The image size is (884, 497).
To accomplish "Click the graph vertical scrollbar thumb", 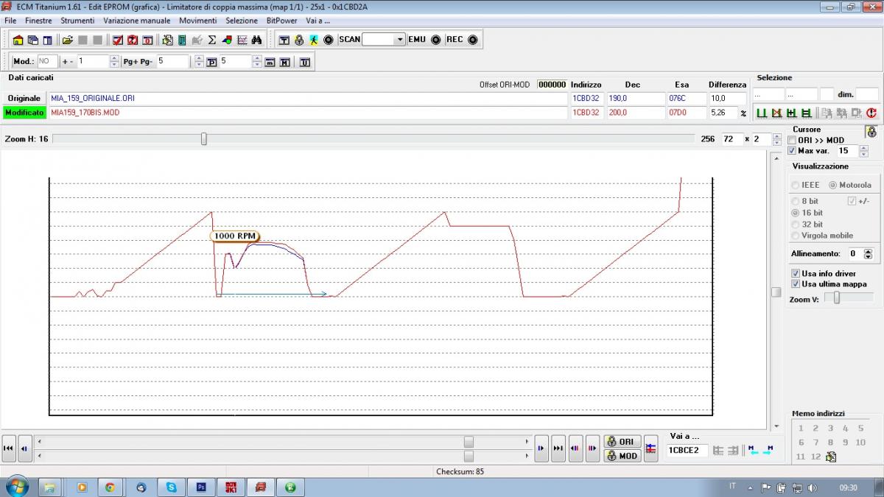I will [776, 292].
